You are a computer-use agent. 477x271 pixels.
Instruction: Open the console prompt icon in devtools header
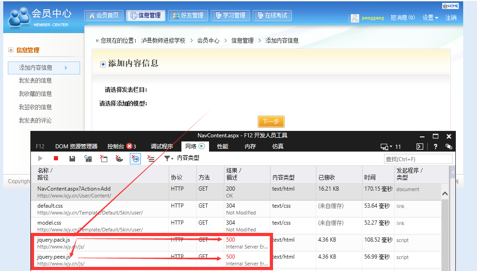pyautogui.click(x=419, y=147)
